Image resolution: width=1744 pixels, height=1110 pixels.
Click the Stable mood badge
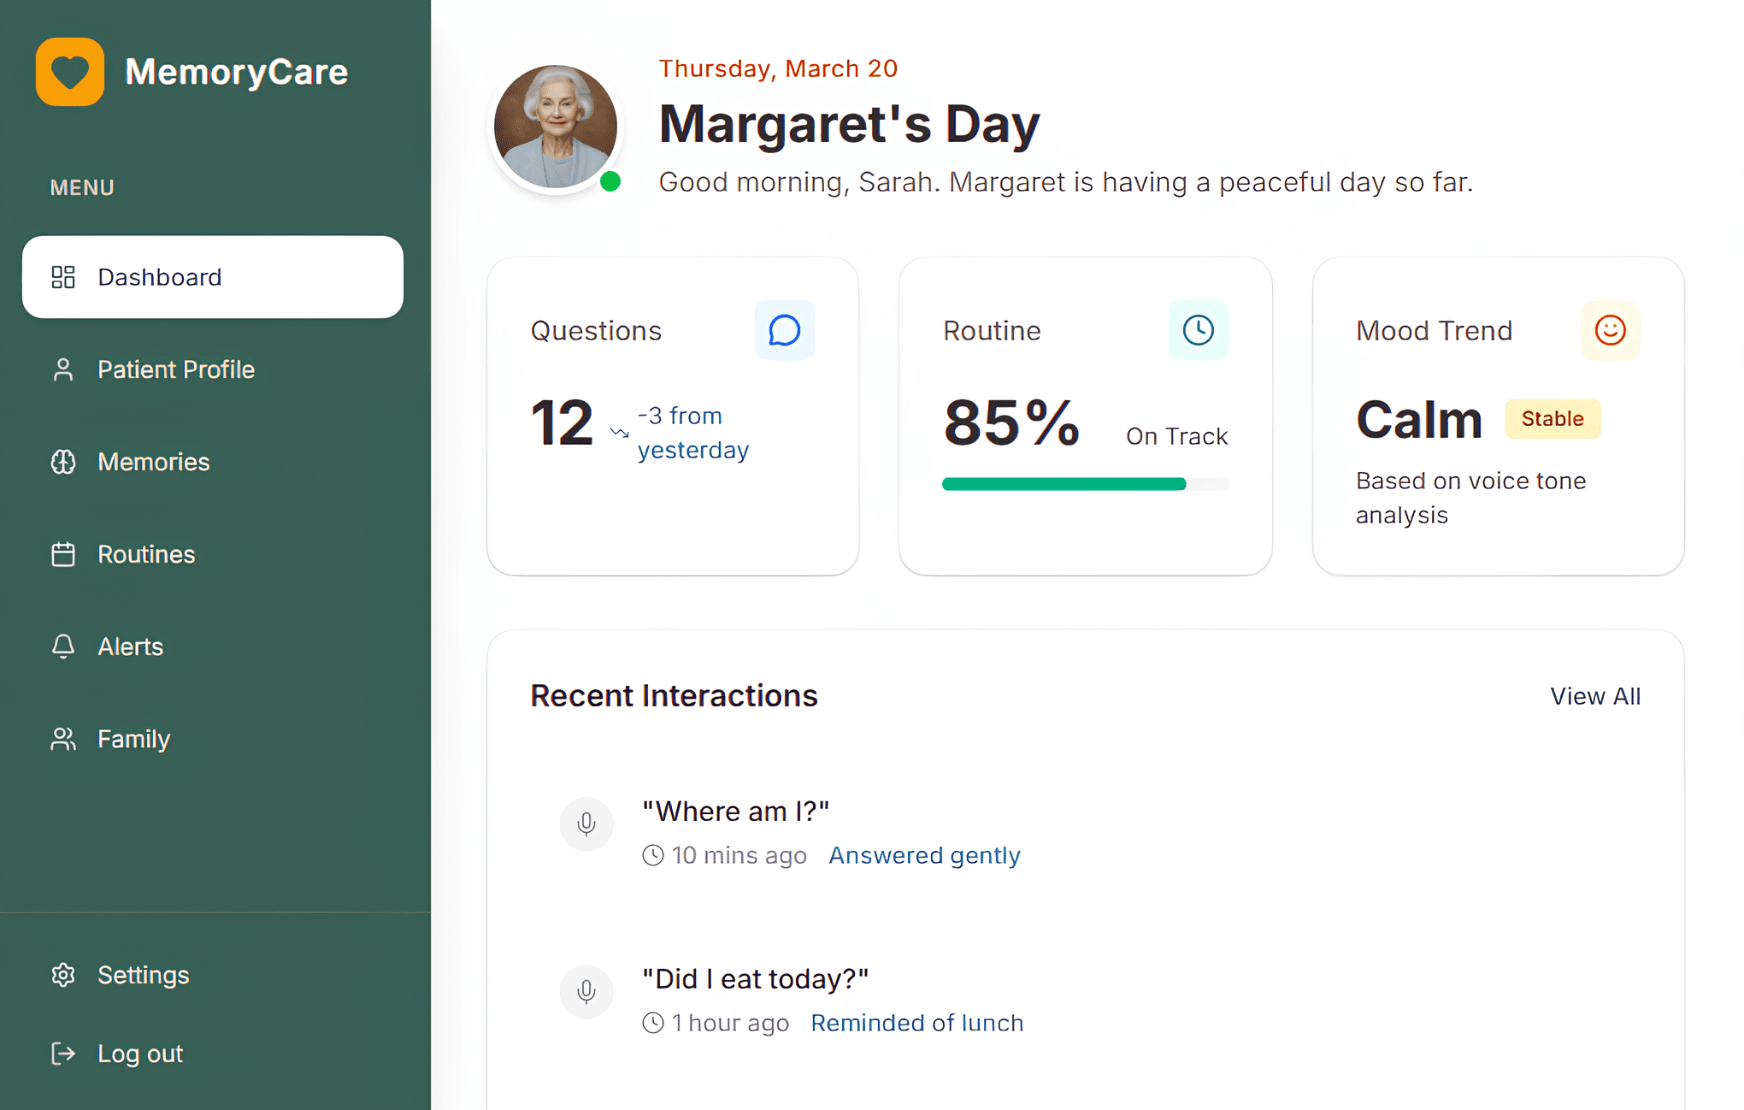point(1552,419)
